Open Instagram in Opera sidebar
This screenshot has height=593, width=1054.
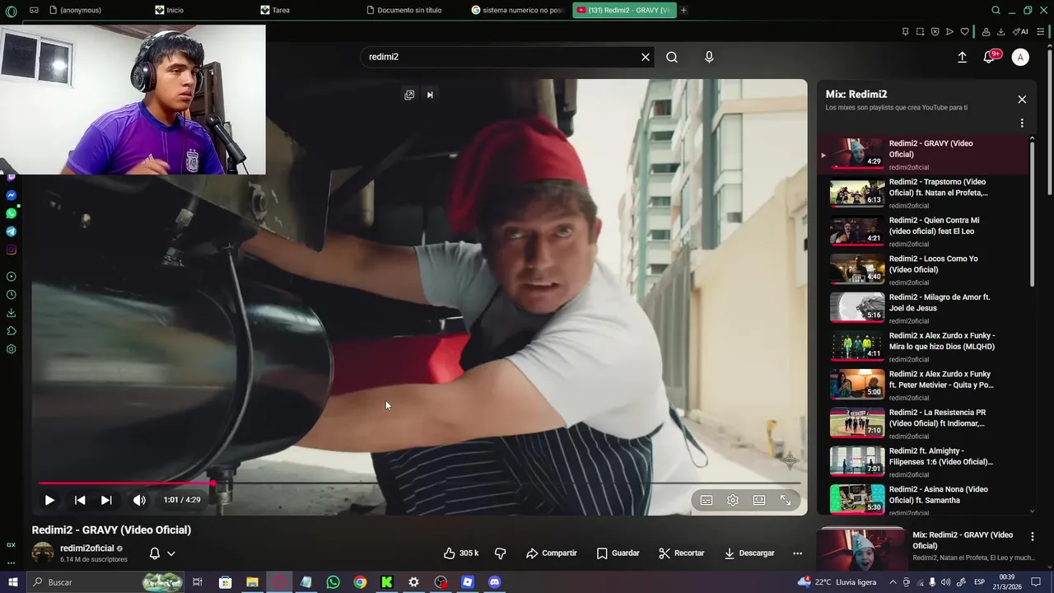pyautogui.click(x=11, y=250)
